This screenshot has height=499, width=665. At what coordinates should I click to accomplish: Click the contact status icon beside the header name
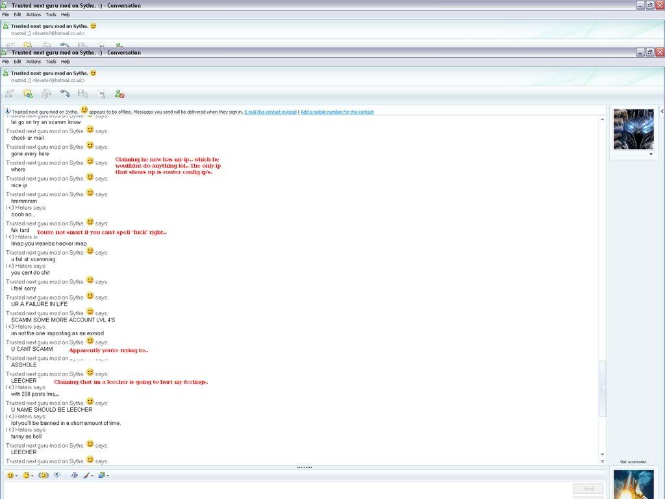5,73
